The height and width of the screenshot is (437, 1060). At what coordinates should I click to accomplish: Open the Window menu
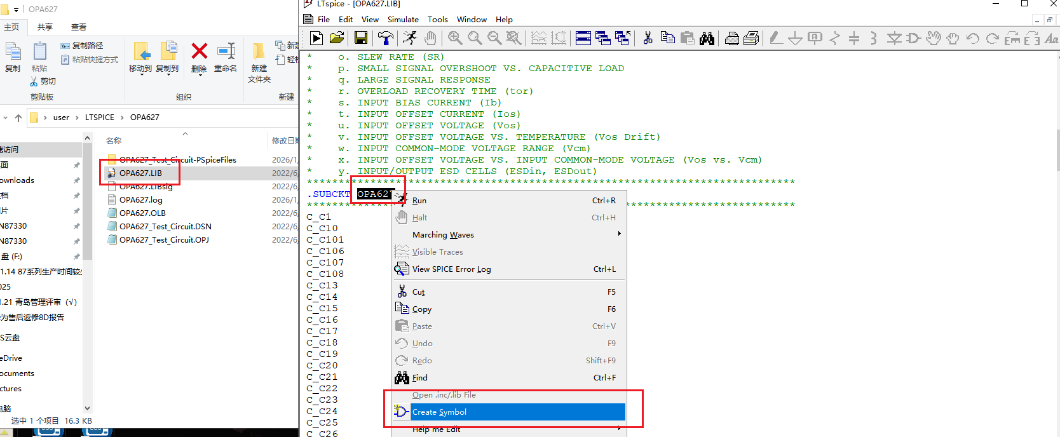472,19
